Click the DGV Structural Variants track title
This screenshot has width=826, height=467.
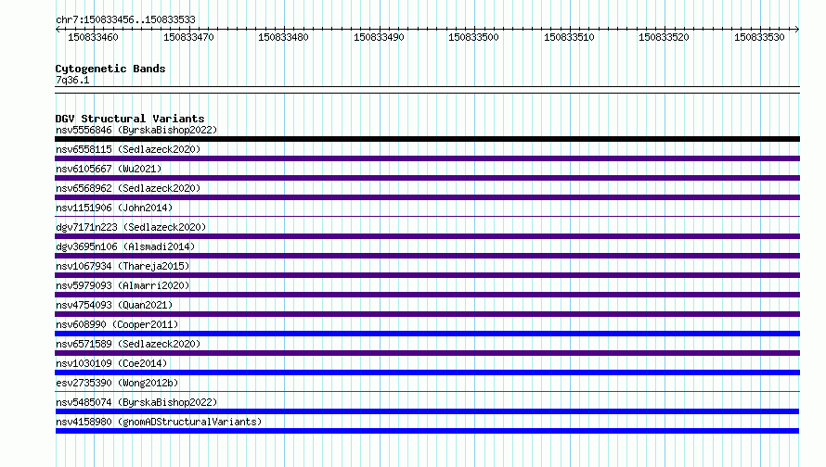pyautogui.click(x=130, y=119)
